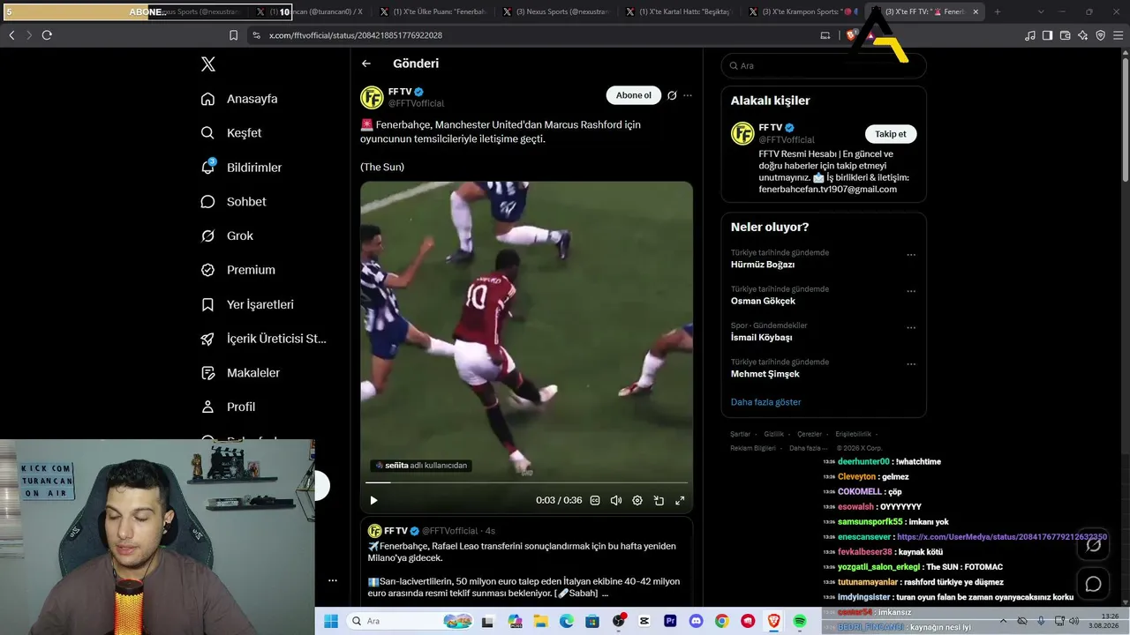Open the floating chat messages button

click(x=1093, y=584)
